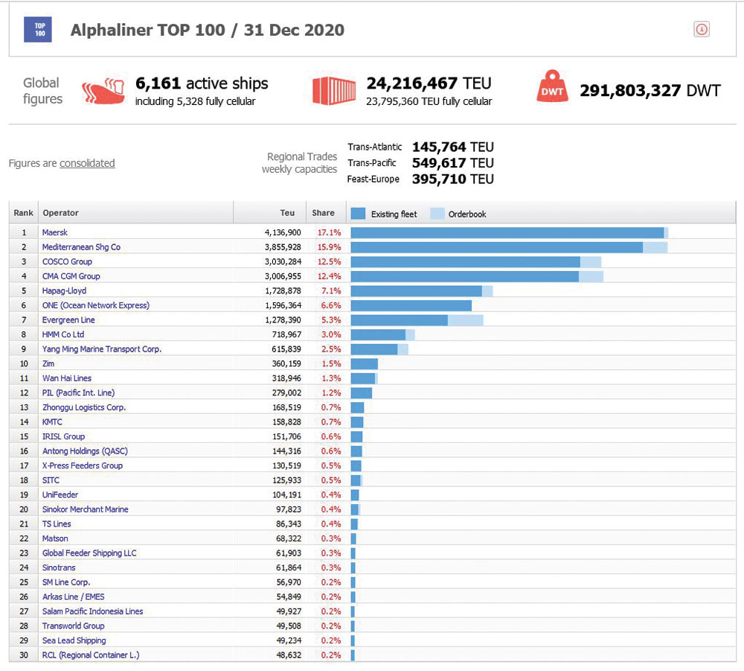
Task: Click the TEU value 3,855,928
Action: (x=283, y=247)
